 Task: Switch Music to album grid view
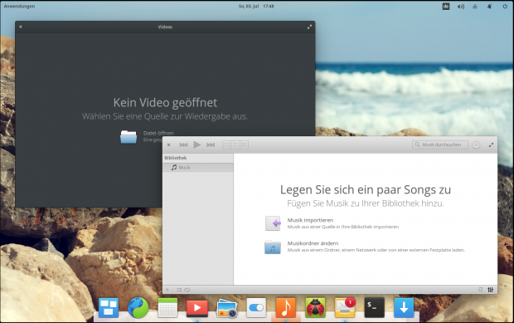(227, 144)
